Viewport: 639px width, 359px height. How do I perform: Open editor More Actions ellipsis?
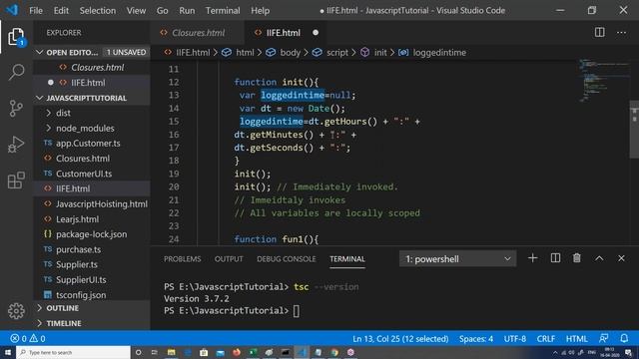click(621, 33)
